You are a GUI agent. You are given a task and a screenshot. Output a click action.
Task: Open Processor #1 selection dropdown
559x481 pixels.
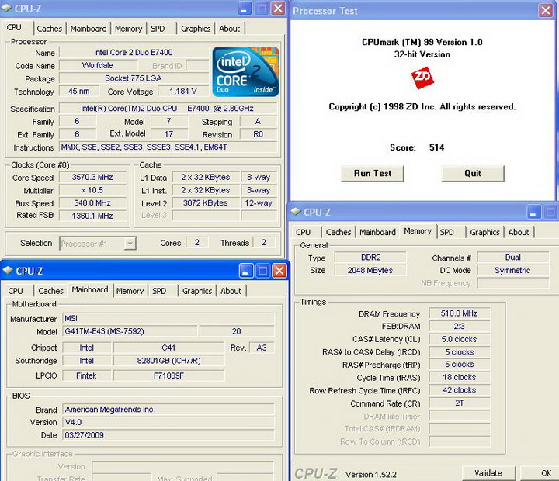point(130,244)
